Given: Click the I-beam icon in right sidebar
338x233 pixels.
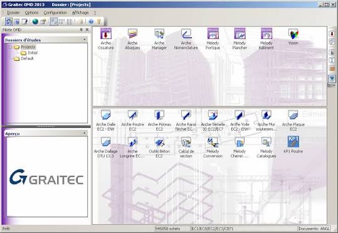Looking at the screenshot, I should [x=332, y=60].
